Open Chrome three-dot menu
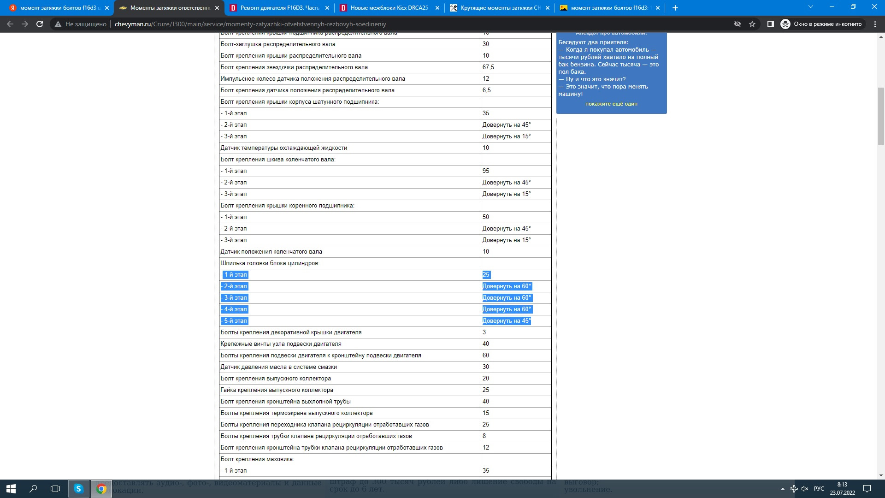The width and height of the screenshot is (885, 498). point(875,24)
